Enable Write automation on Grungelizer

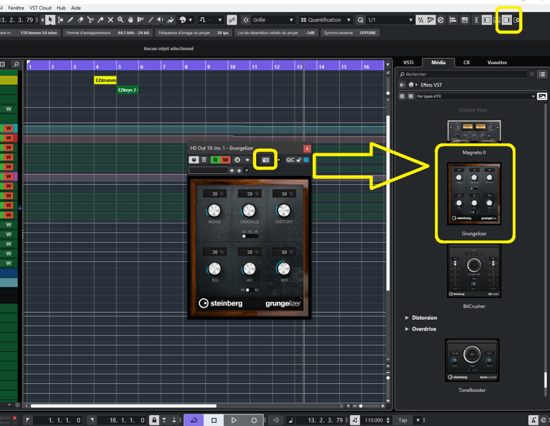click(x=225, y=160)
